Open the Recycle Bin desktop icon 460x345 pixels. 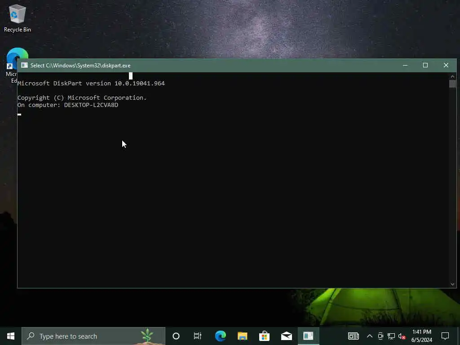coord(18,18)
